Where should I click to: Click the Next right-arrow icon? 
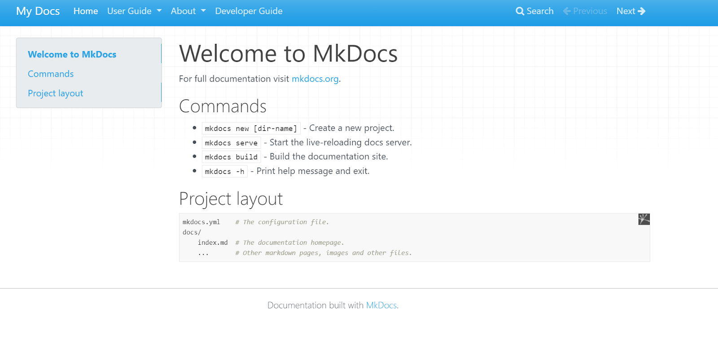642,11
